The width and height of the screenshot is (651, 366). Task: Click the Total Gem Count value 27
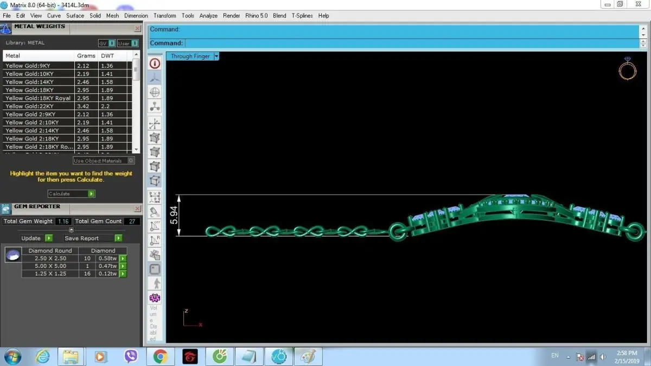click(x=132, y=221)
